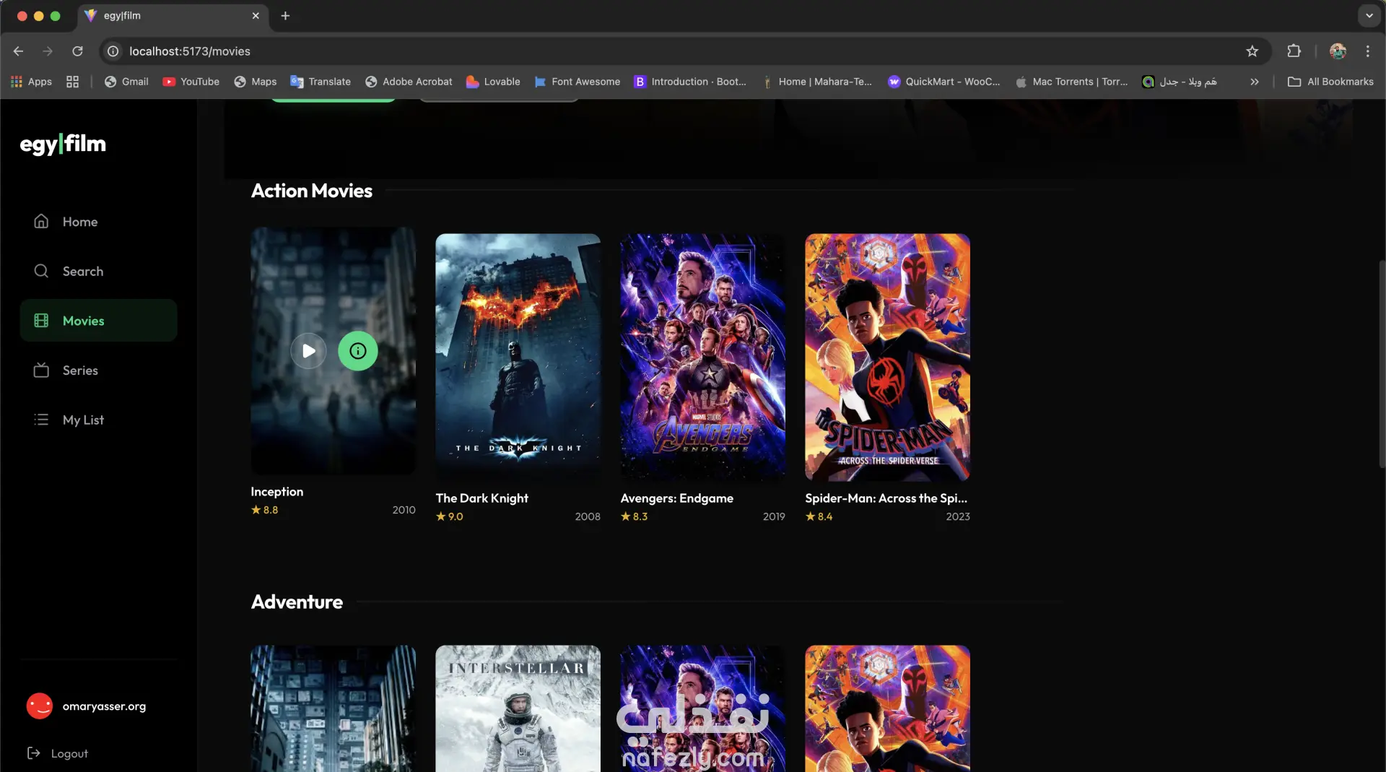The height and width of the screenshot is (772, 1386).
Task: Open the browser extensions puzzle icon
Action: pos(1294,51)
